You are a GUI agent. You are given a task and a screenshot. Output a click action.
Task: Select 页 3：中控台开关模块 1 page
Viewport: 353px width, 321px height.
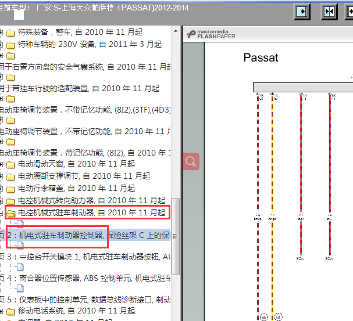pos(85,257)
